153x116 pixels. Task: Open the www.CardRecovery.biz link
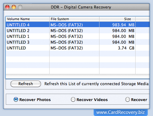121,112
